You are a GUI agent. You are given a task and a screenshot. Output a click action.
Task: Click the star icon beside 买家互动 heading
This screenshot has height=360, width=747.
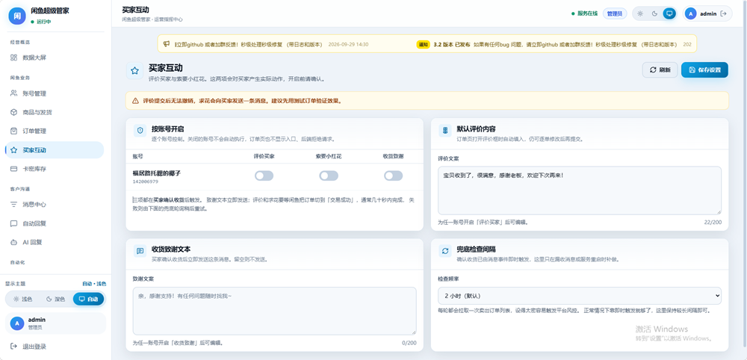coord(134,71)
